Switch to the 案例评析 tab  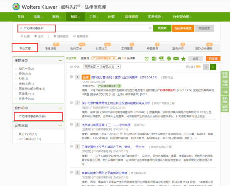pos(178,48)
